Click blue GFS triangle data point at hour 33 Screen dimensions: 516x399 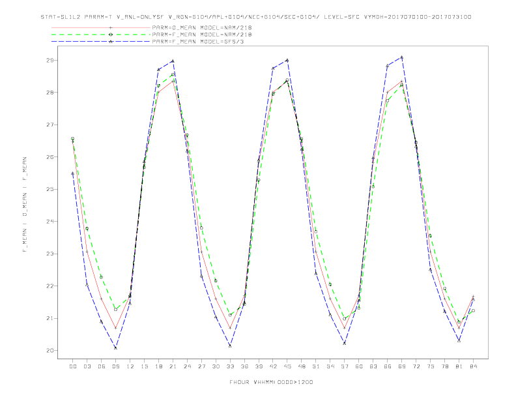230,346
